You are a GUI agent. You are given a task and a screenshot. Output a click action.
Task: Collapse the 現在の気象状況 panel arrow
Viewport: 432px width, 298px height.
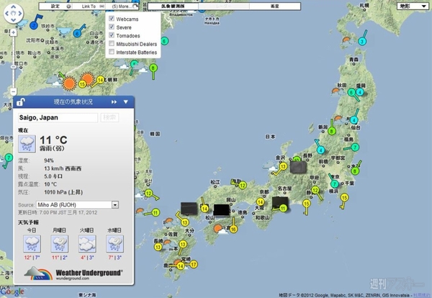(x=125, y=102)
